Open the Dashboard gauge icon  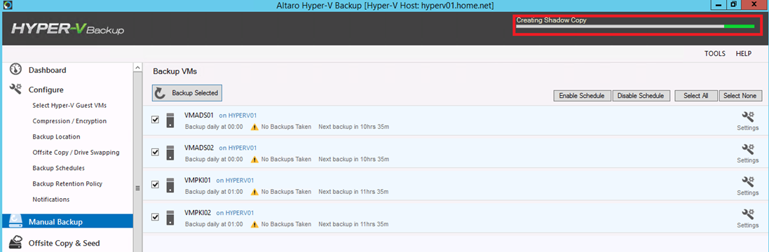(16, 69)
